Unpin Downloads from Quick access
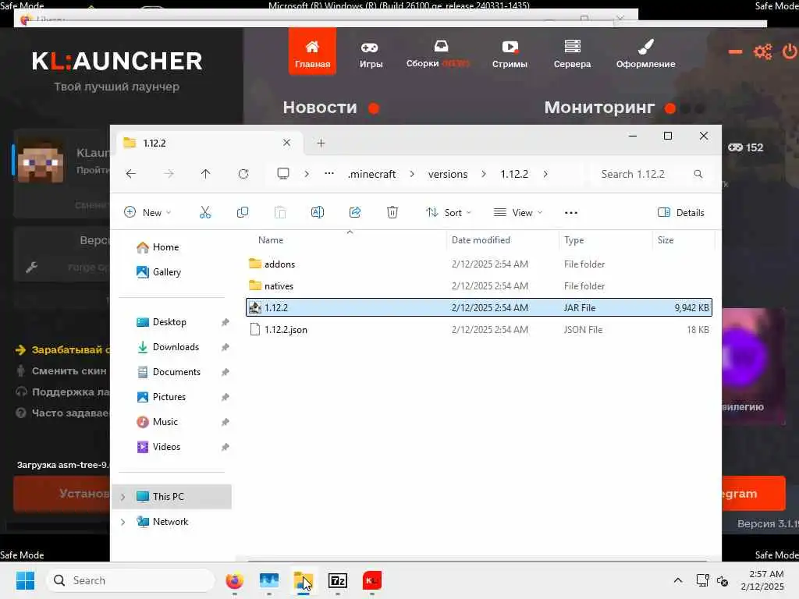The width and height of the screenshot is (799, 599). pyautogui.click(x=225, y=347)
